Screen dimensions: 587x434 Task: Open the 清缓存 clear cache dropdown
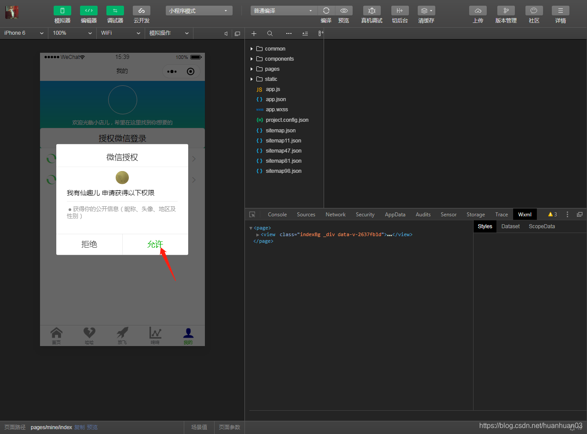coord(427,11)
